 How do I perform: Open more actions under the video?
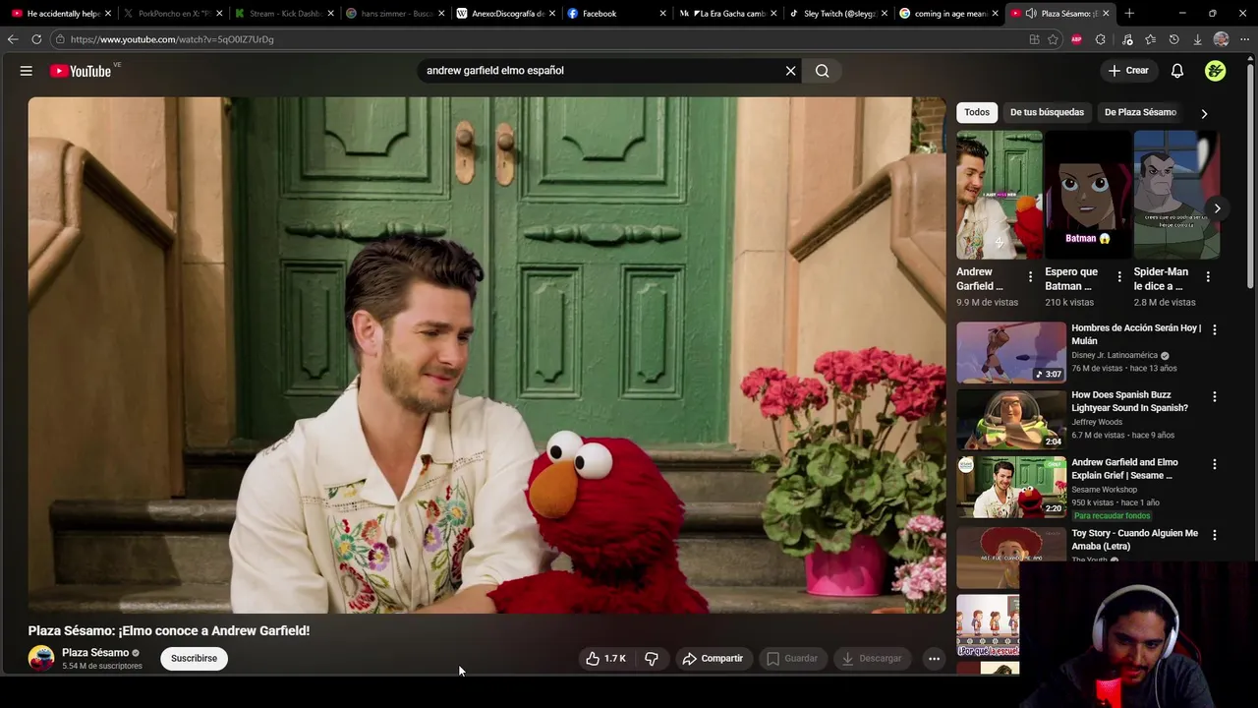935,659
